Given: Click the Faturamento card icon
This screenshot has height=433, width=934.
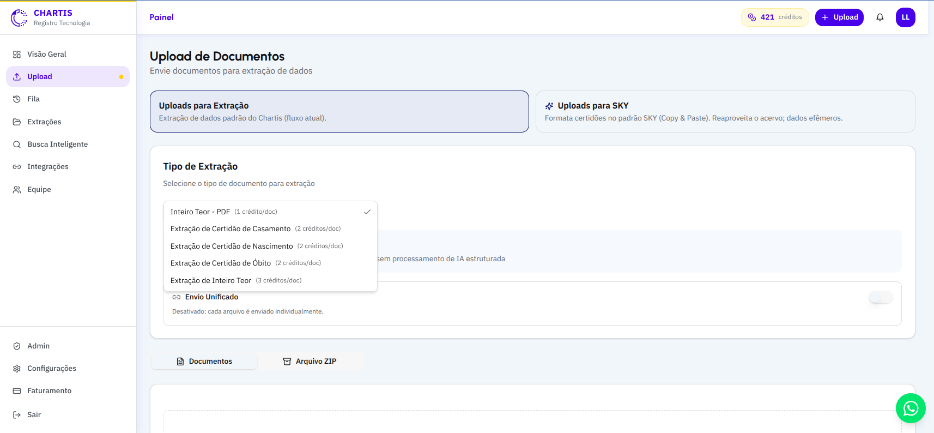Looking at the screenshot, I should pyautogui.click(x=17, y=391).
